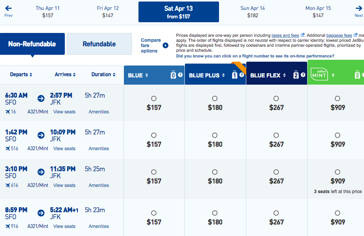The image size is (364, 236).
Task: Click the Blue Flex baggage help icon
Action: [303, 75]
